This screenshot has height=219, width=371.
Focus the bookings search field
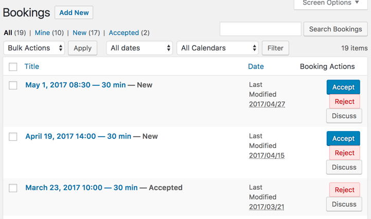[x=260, y=29]
